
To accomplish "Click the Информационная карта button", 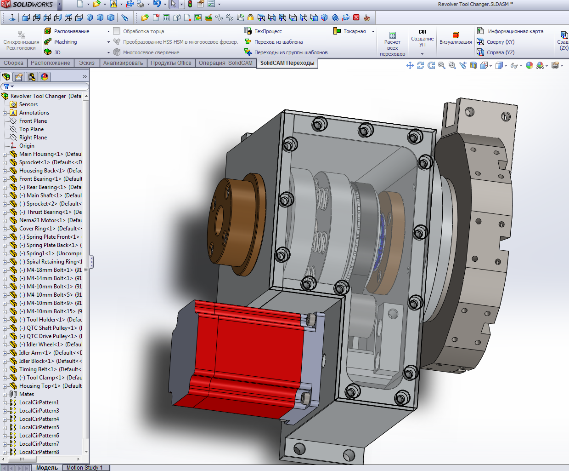I will pyautogui.click(x=515, y=31).
